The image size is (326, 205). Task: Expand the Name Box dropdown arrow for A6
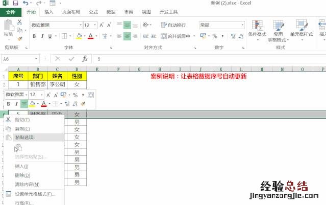coord(36,59)
